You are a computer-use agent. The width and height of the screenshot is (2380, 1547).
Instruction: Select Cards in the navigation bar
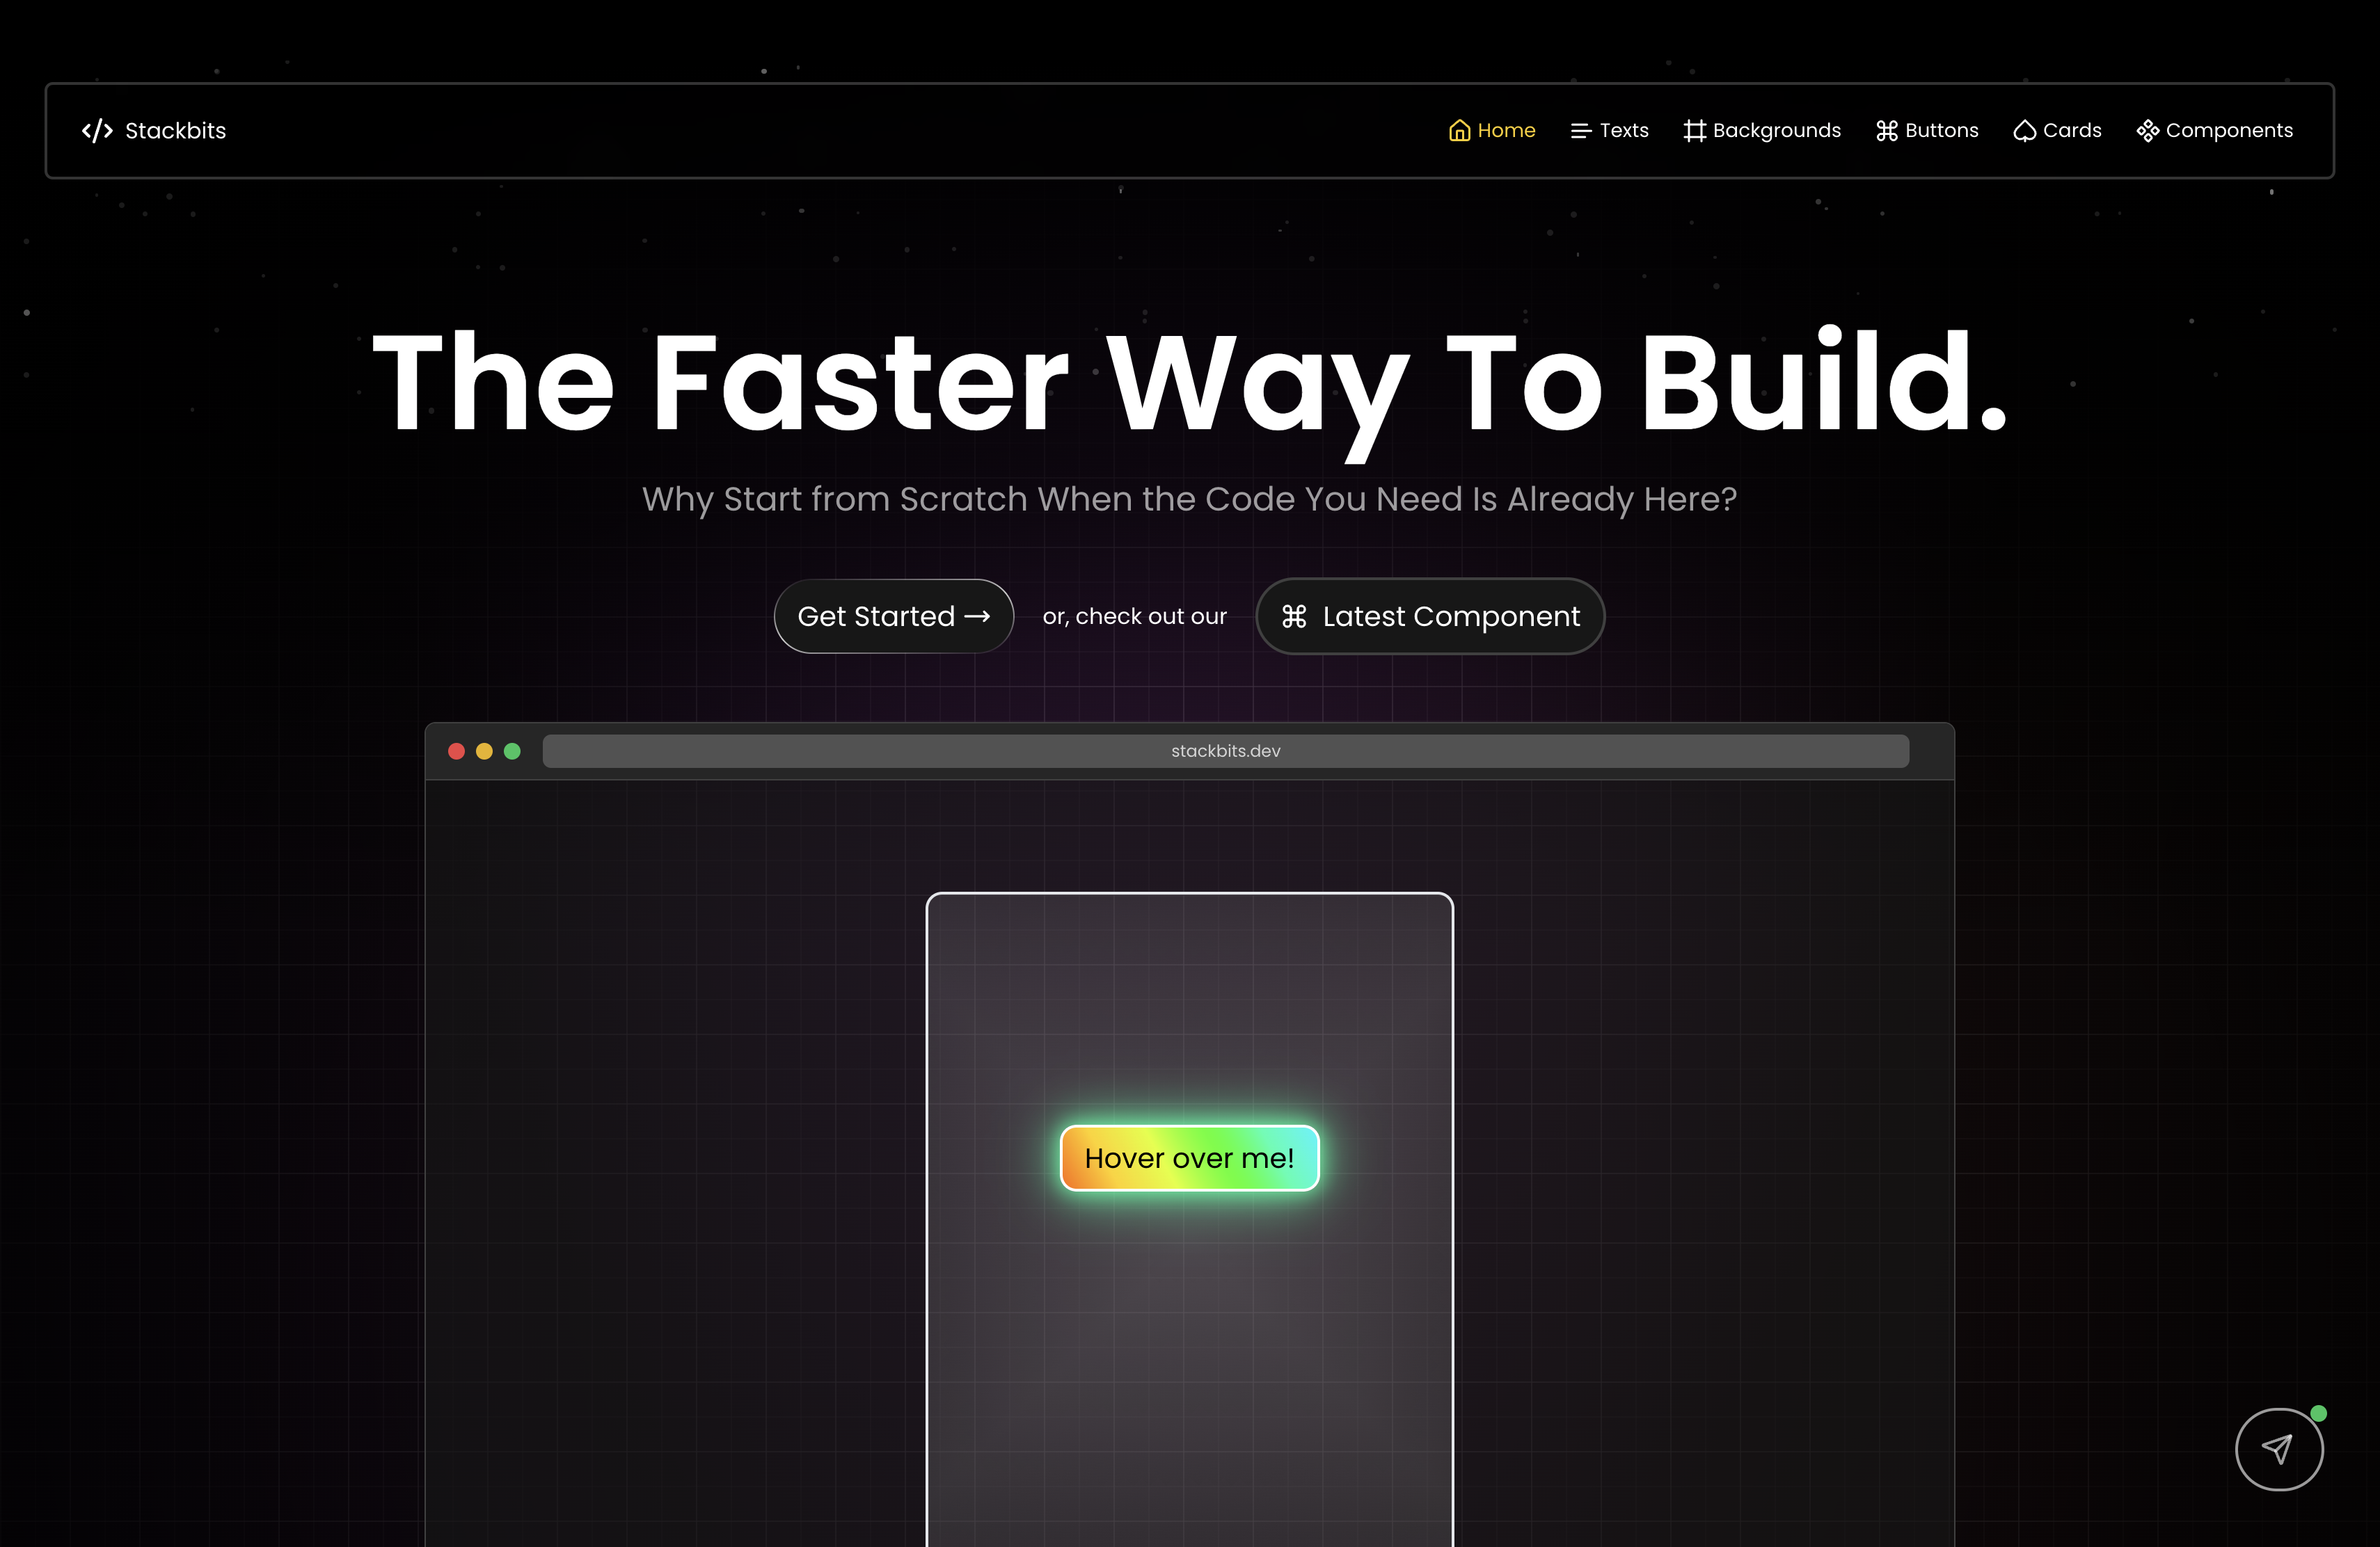2057,131
